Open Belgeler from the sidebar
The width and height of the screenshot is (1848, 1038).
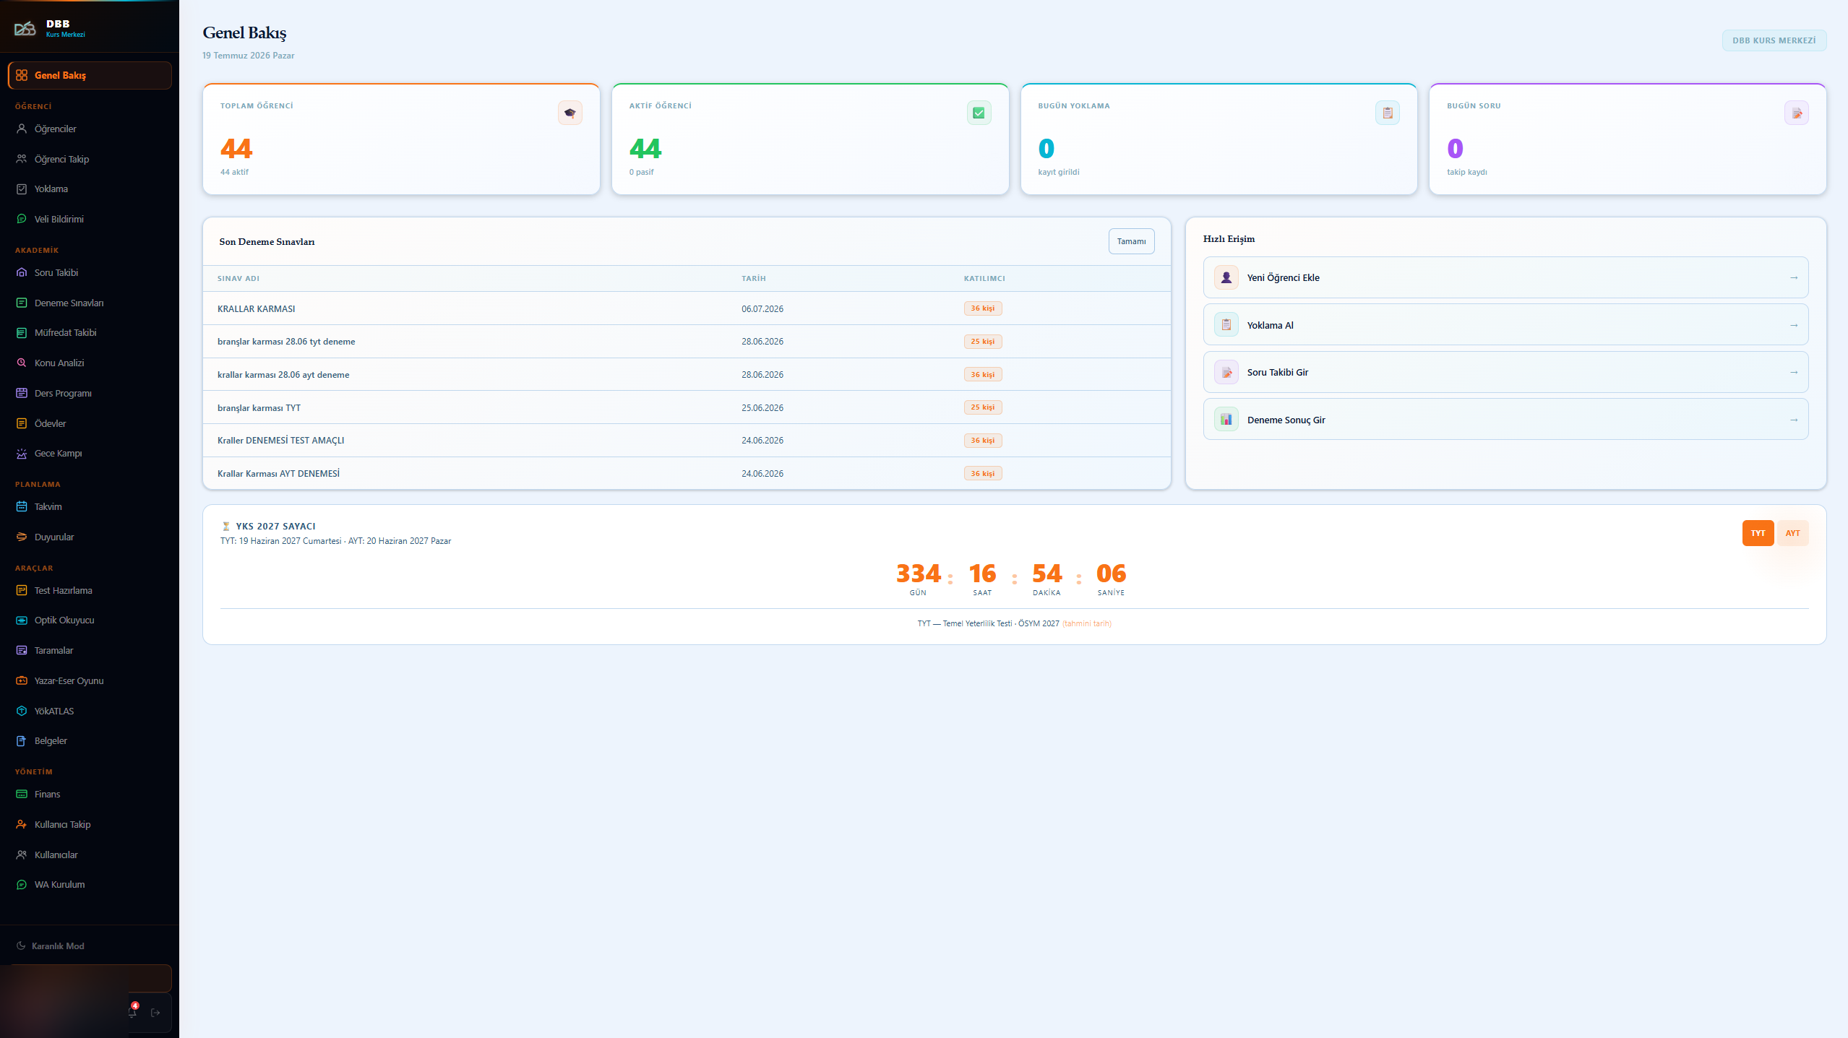point(90,740)
